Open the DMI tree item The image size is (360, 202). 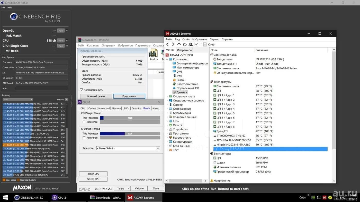coord(177,72)
